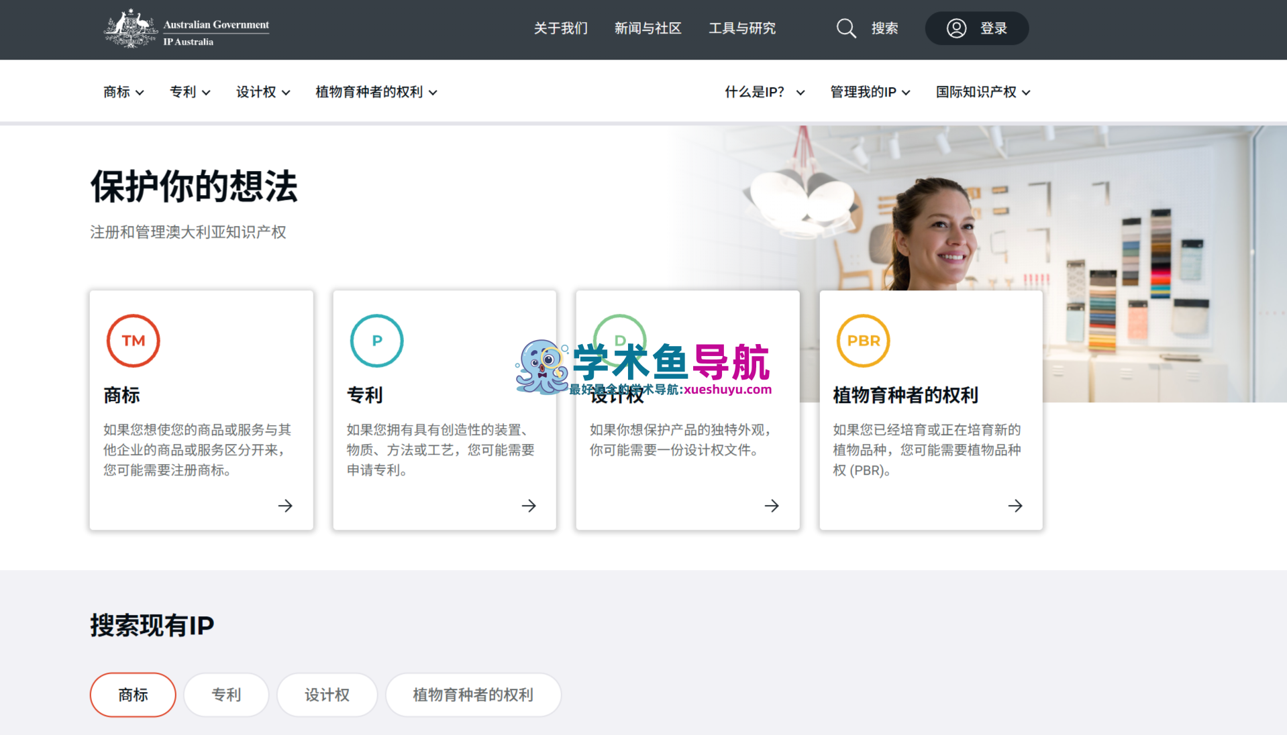Click the orange PBR circle icon
The height and width of the screenshot is (735, 1287).
864,341
